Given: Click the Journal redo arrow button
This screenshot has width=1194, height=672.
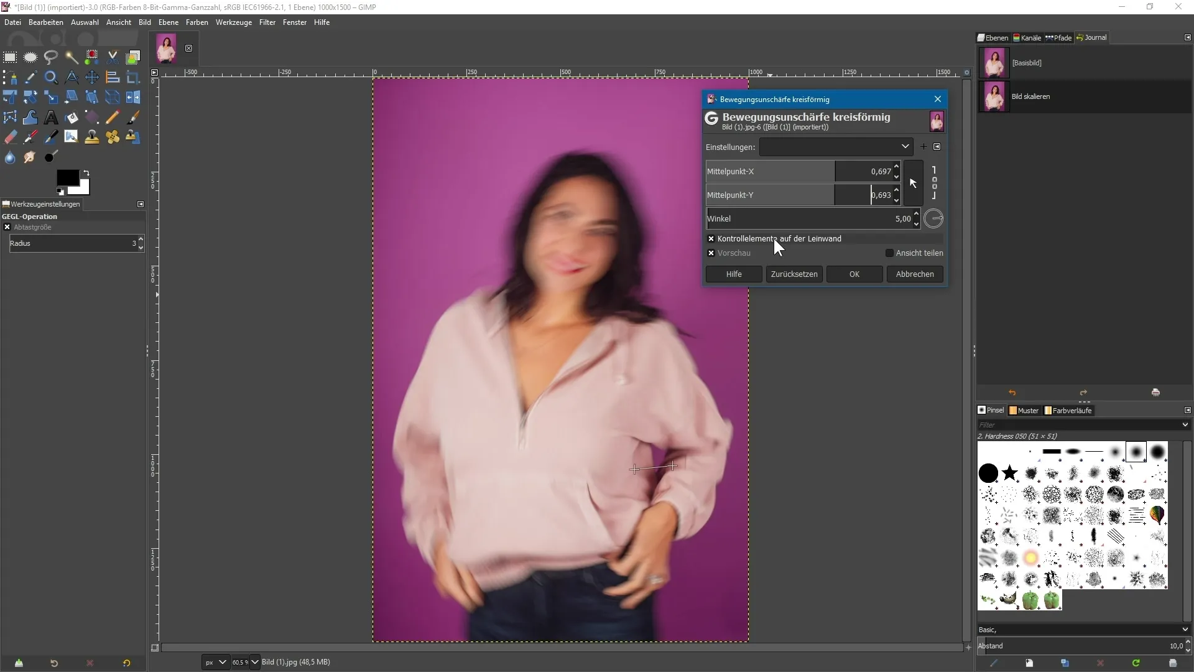Looking at the screenshot, I should click(x=1083, y=393).
